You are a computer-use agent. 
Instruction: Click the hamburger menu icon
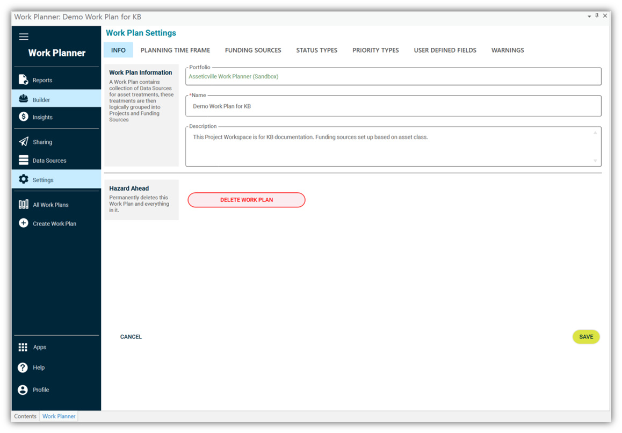24,37
